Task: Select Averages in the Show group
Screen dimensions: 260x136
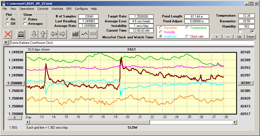Action: (25, 24)
